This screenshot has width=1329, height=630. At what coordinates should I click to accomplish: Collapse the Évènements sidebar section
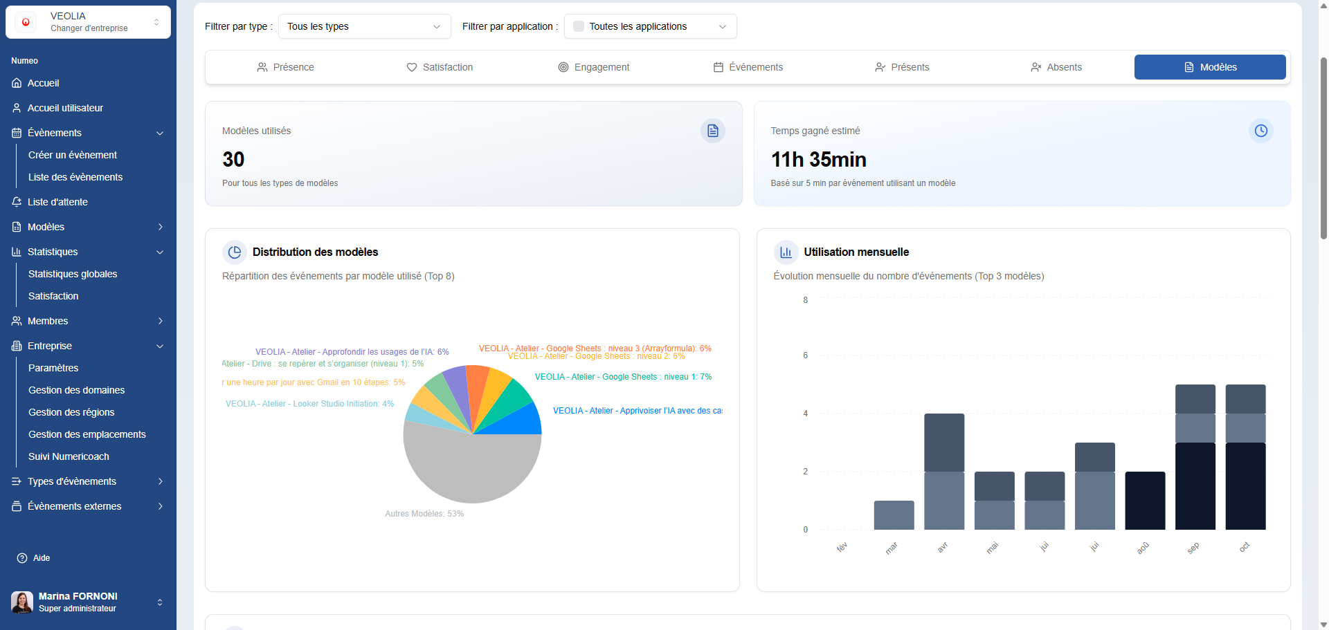160,133
